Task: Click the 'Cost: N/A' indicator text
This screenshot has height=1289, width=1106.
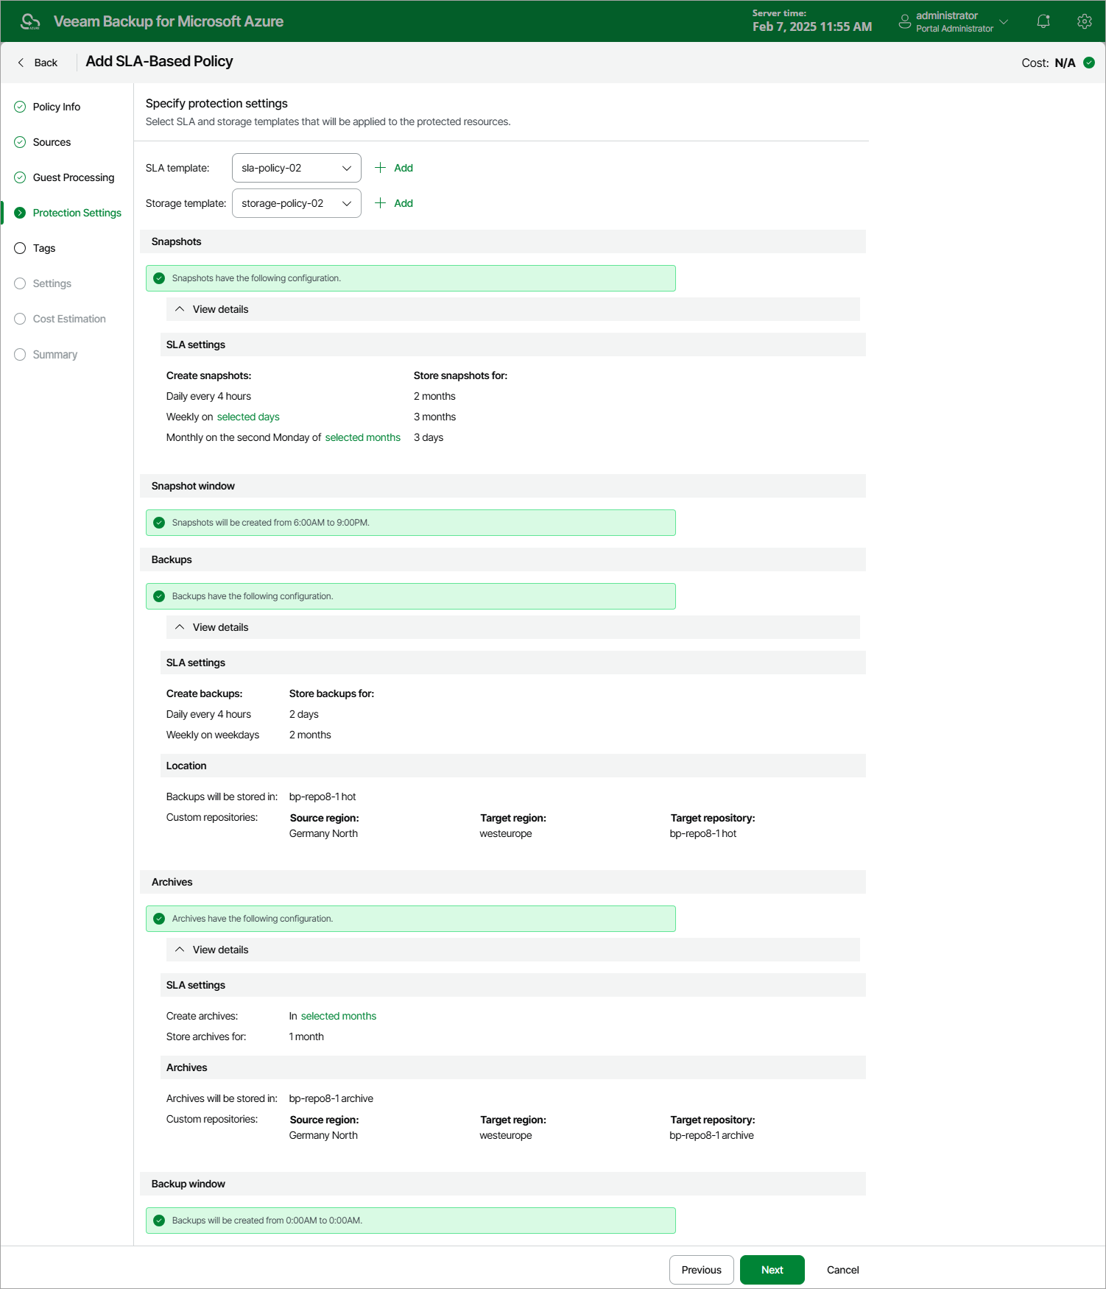Action: [1049, 63]
